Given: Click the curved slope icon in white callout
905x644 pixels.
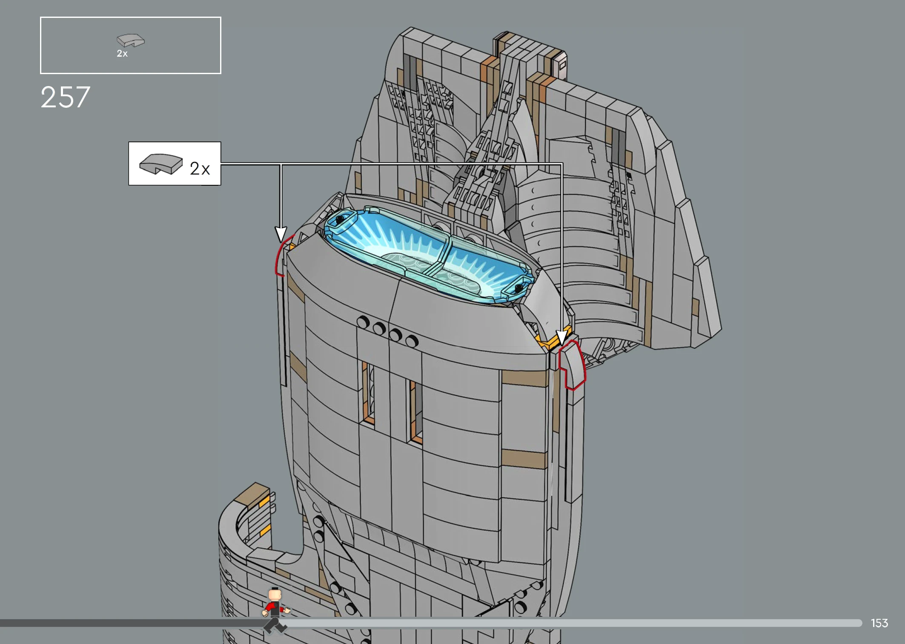Looking at the screenshot, I should [x=160, y=164].
